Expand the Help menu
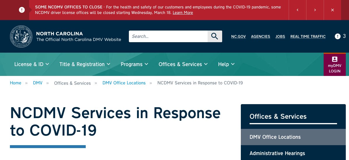Image resolution: width=349 pixels, height=160 pixels. point(226,64)
